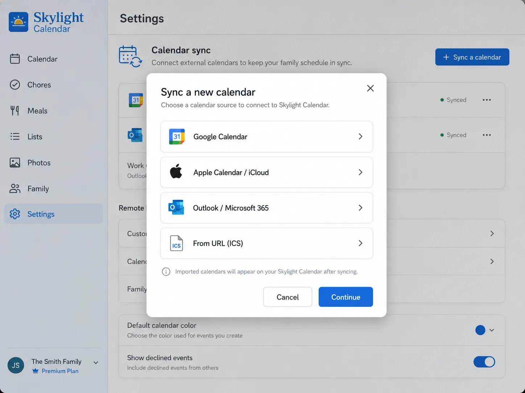Click the fork and knife Meals icon
Screen dimensions: 525x393
click(x=15, y=111)
